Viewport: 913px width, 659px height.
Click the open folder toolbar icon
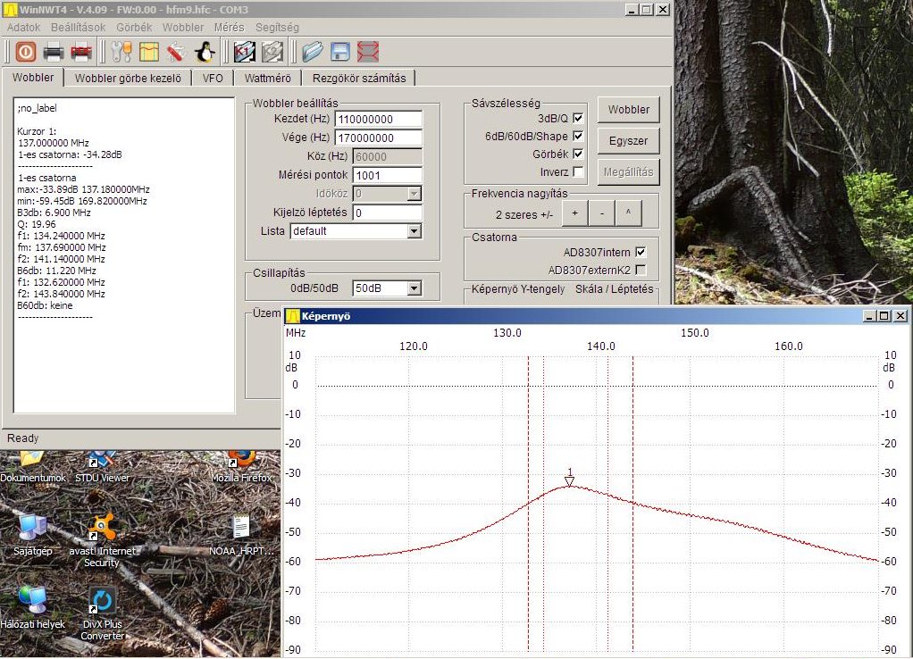coord(312,52)
